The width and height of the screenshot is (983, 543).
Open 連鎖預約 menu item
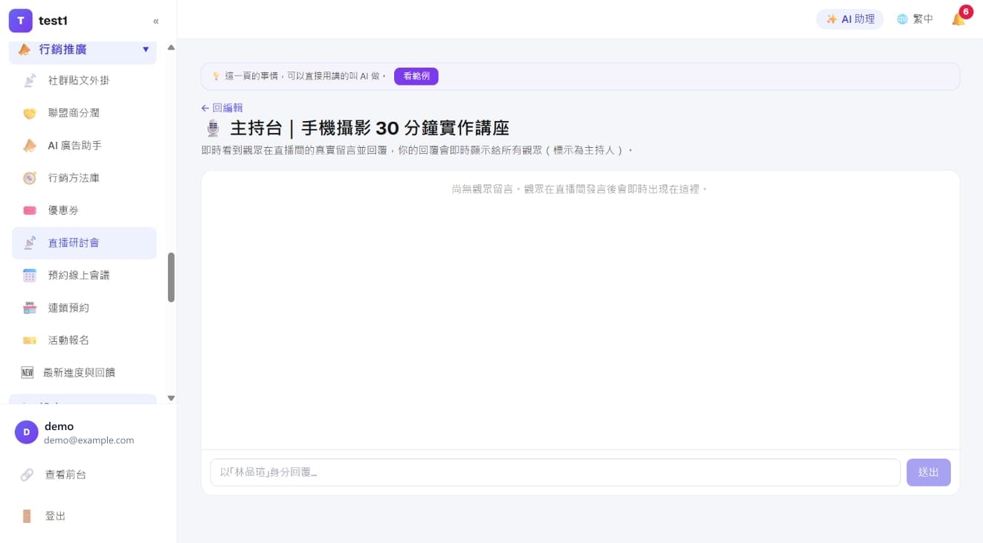[x=84, y=308]
